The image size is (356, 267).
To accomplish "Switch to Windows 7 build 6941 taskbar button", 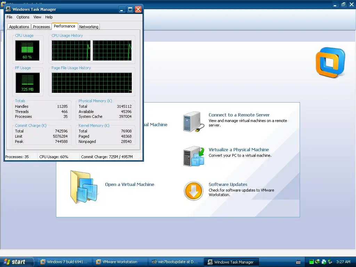I will [x=64, y=262].
